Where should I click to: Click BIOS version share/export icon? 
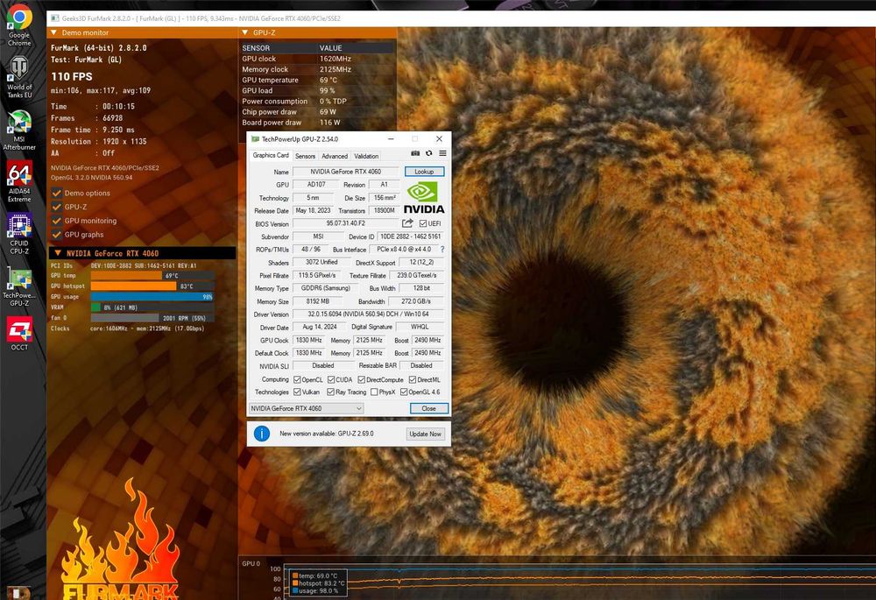[x=407, y=223]
